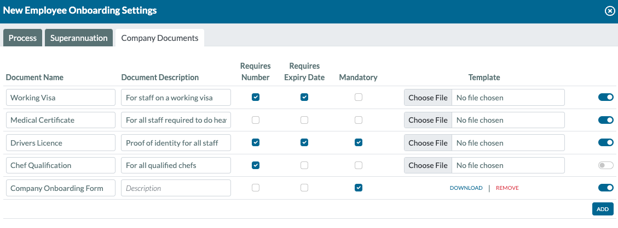Uncheck Requires Expiry Date for Working Visa
This screenshot has width=618, height=228.
click(304, 97)
